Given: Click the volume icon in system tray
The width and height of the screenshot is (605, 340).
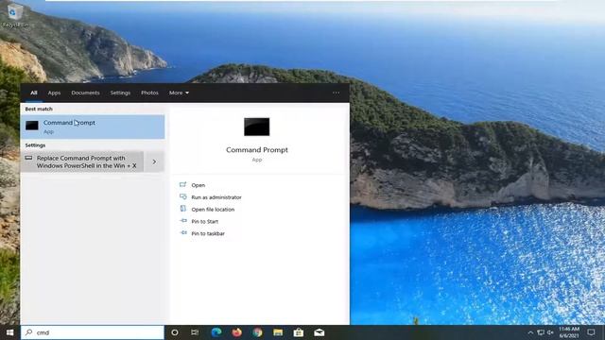Looking at the screenshot, I should click(550, 332).
